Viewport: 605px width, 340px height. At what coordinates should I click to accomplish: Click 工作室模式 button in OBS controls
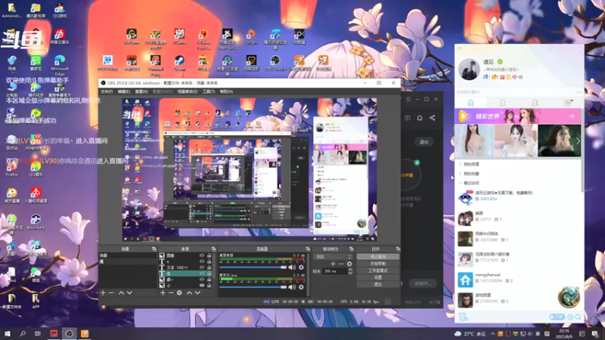point(378,270)
